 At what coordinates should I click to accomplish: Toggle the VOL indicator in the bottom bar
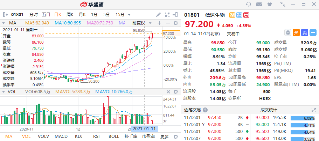[26, 136]
